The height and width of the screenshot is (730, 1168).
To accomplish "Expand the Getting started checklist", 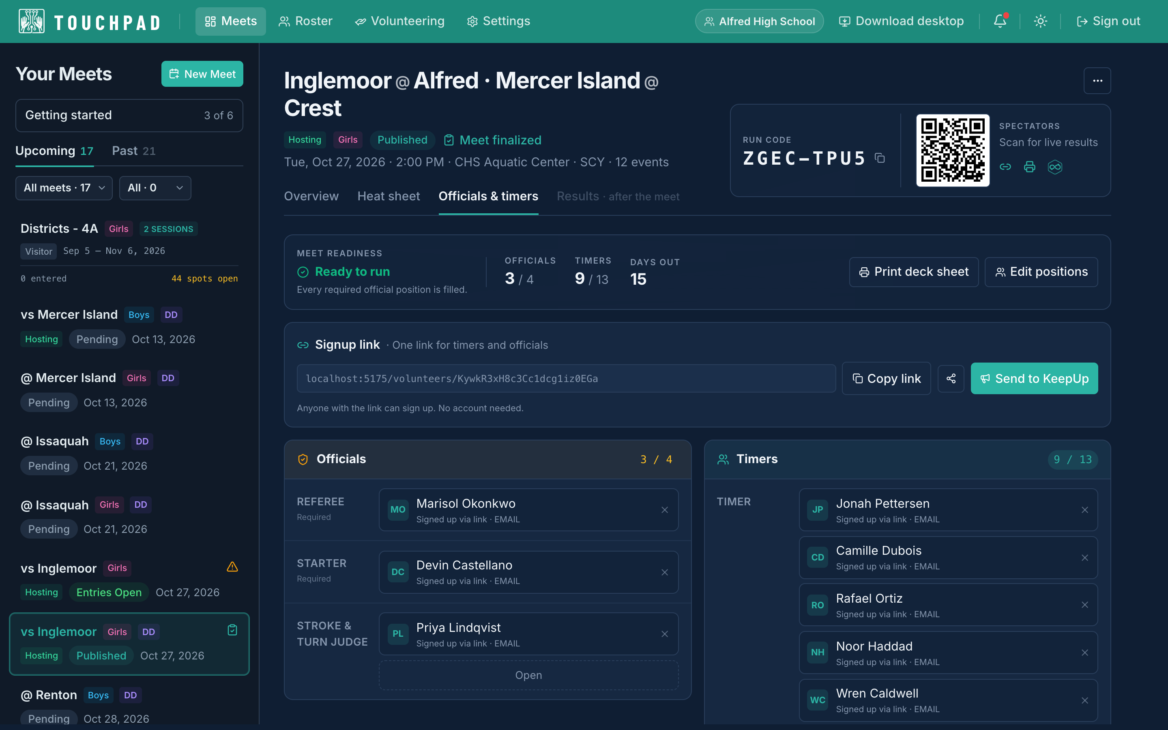I will tap(129, 116).
